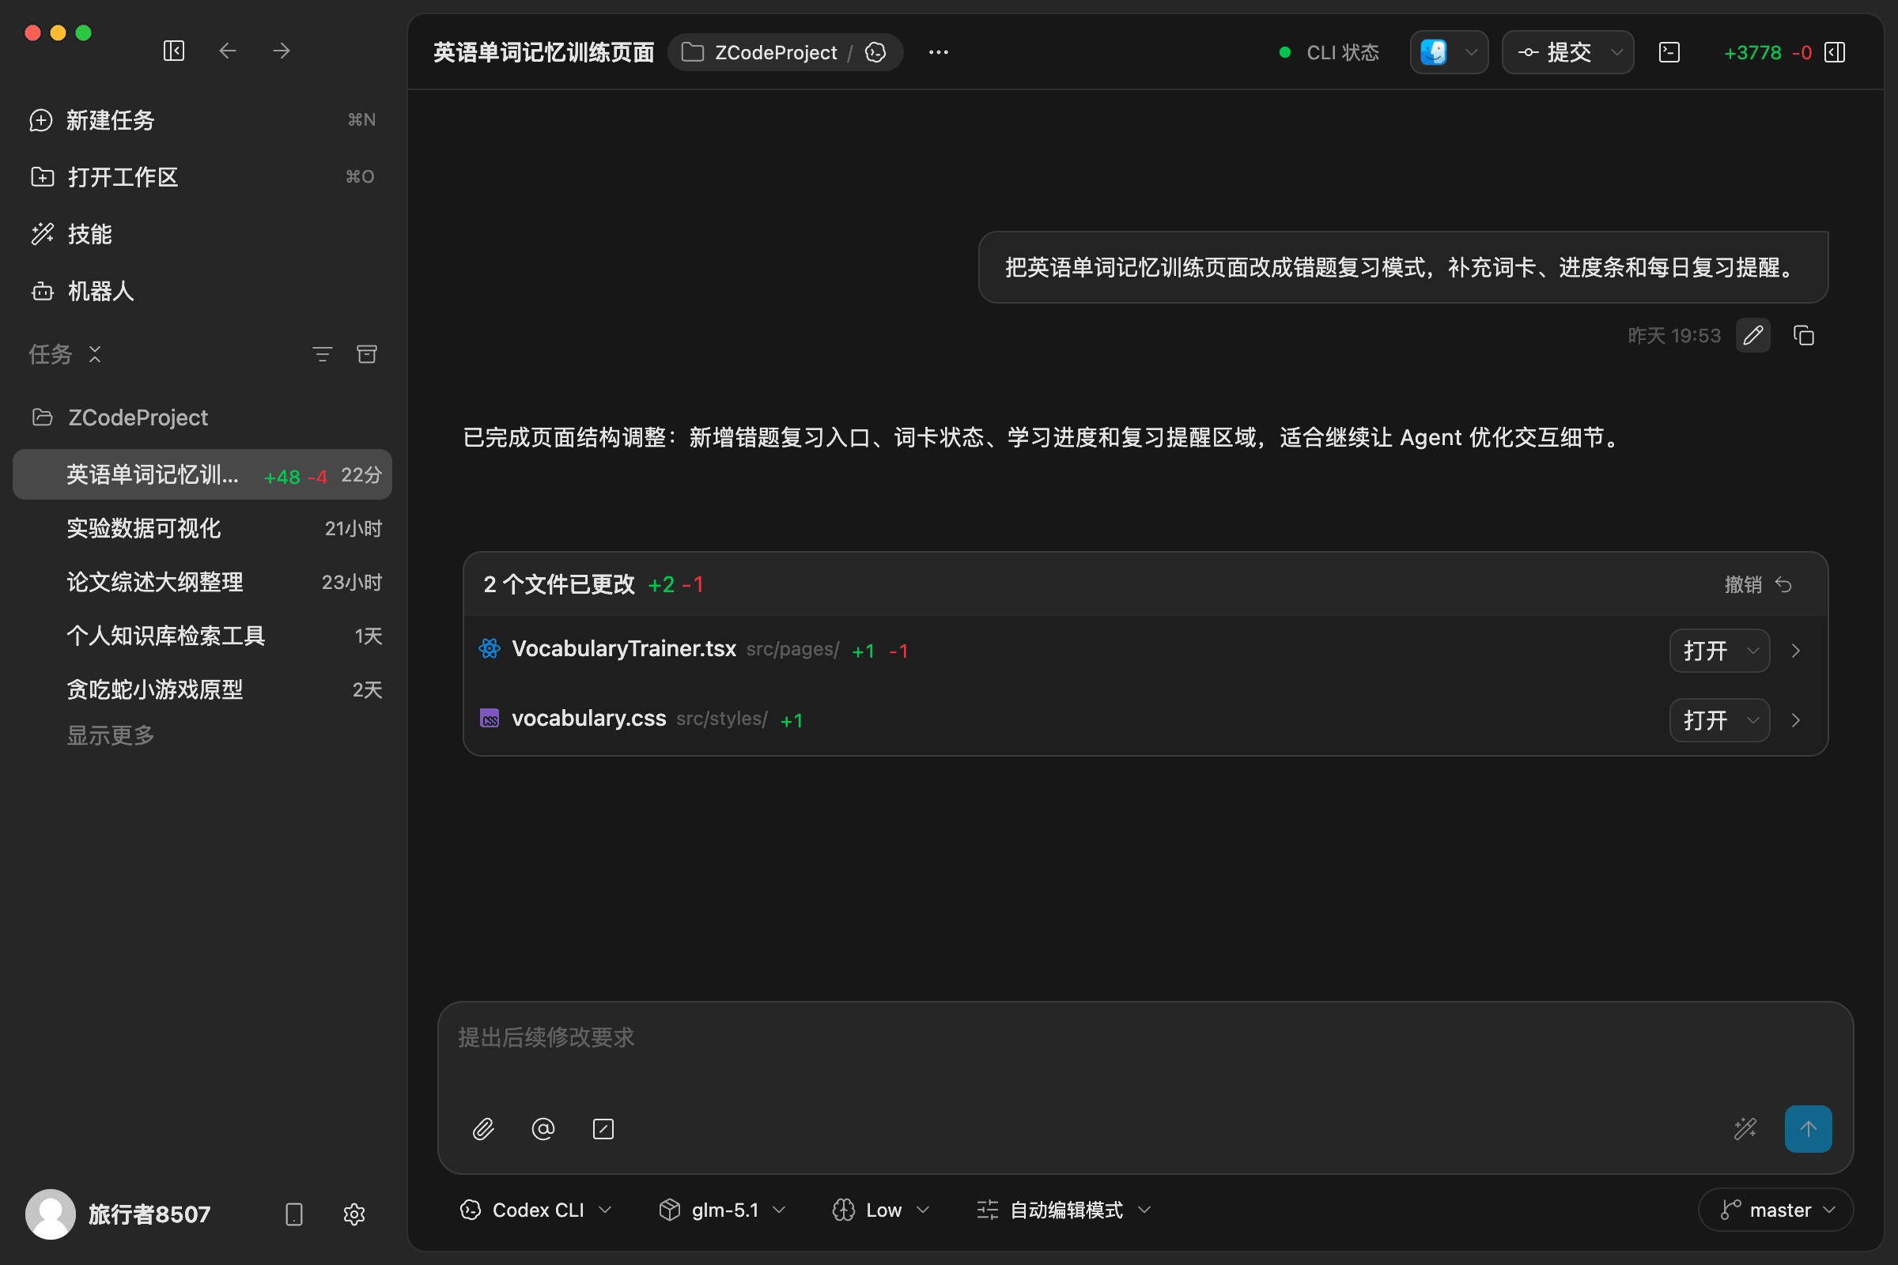Screen dimensions: 1898x1265
Task: Click the CLI 状态 indicator
Action: point(1329,52)
